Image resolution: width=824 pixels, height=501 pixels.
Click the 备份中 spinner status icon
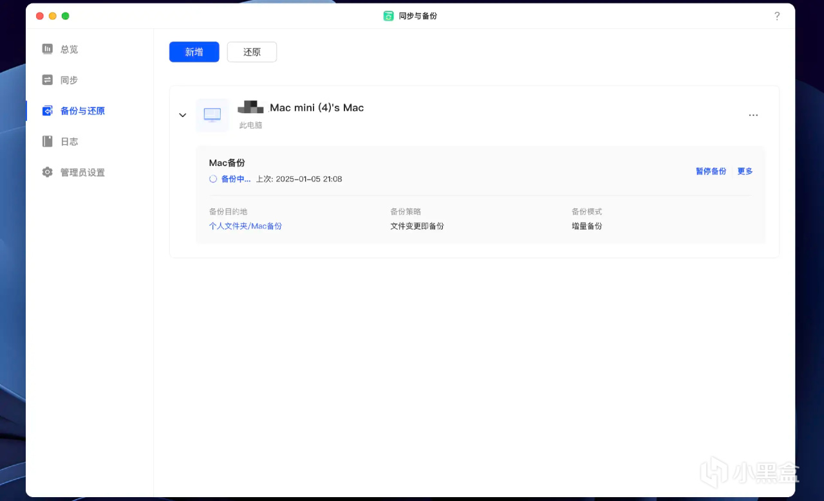coord(213,179)
